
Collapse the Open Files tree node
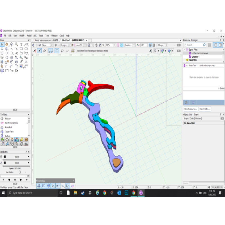[185, 50]
